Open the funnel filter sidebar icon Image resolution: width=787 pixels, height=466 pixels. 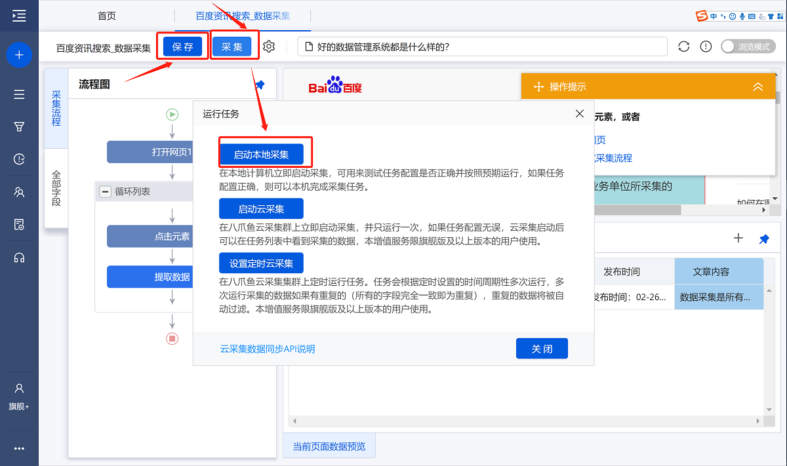coord(19,126)
